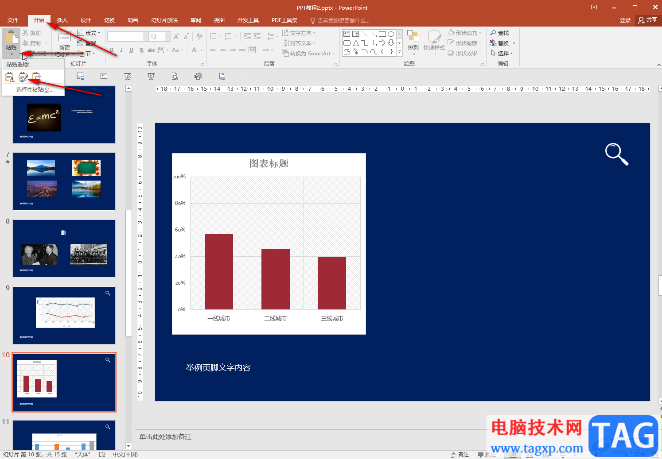Open the 节 section dropdown
Viewport: 662px width, 459px height.
point(87,53)
